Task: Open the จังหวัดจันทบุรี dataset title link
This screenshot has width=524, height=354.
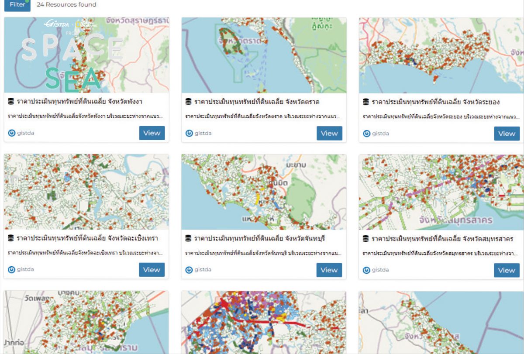Action: click(259, 239)
